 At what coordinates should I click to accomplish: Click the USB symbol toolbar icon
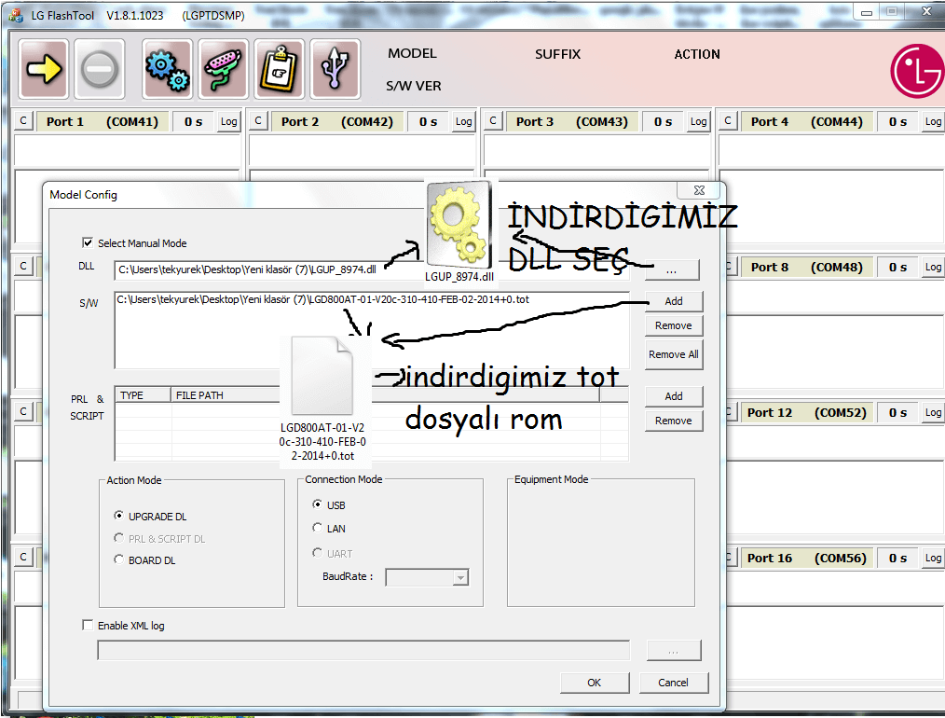point(335,69)
